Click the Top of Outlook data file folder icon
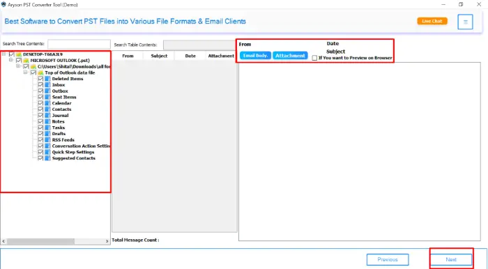The height and width of the screenshot is (269, 488). coord(40,72)
